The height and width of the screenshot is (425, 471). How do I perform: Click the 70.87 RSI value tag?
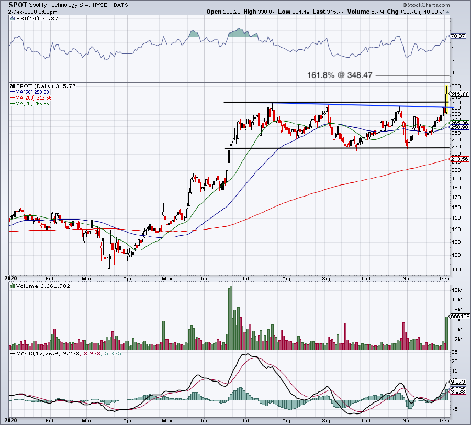(458, 36)
